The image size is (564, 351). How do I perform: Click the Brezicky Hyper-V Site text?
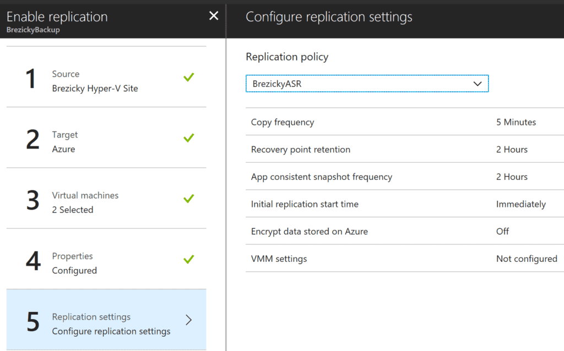coord(95,89)
